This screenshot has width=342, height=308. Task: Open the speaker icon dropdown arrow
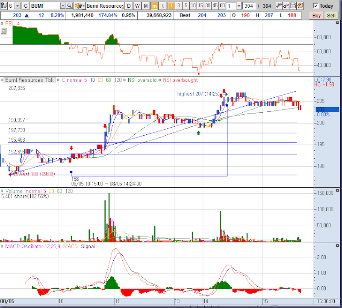click(x=83, y=6)
